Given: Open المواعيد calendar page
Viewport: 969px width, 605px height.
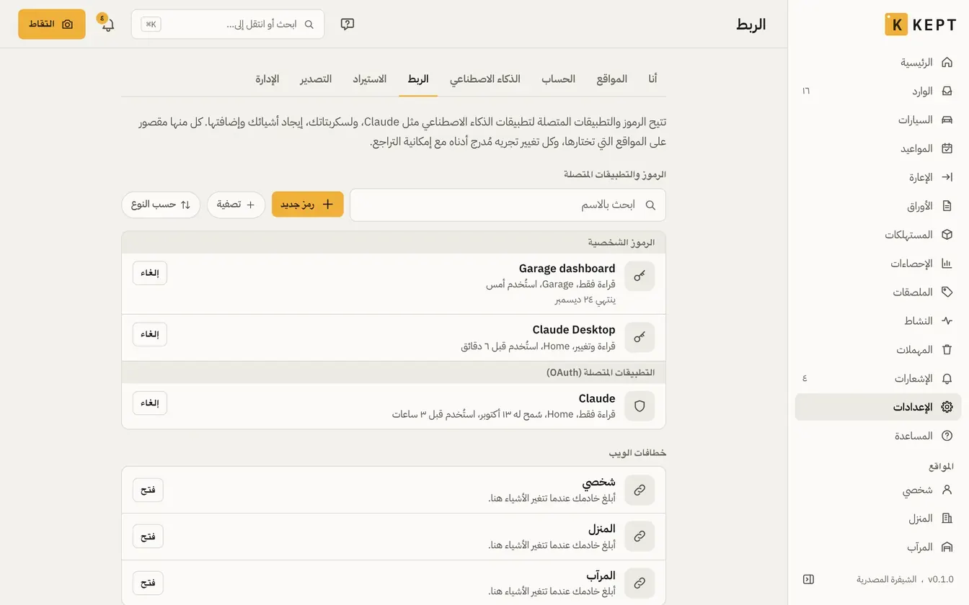Looking at the screenshot, I should pyautogui.click(x=878, y=148).
